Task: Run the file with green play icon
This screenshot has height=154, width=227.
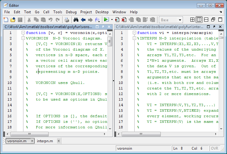Action: pyautogui.click(x=106, y=20)
